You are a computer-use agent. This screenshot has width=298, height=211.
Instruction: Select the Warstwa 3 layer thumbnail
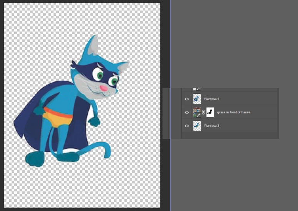pos(197,126)
